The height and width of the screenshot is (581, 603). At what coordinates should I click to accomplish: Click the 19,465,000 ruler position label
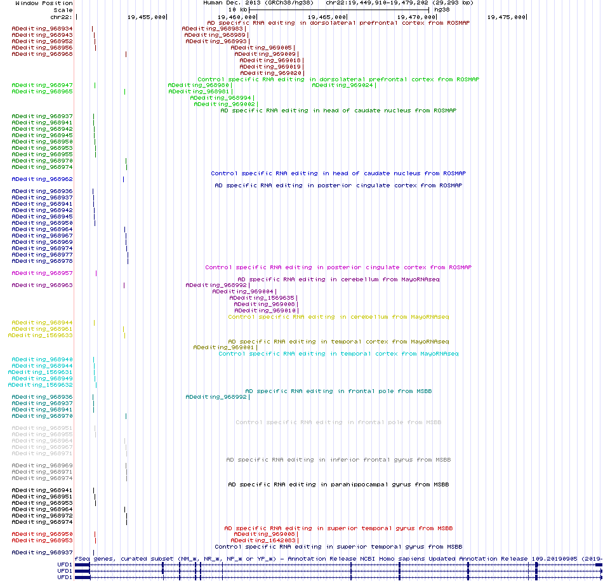point(327,17)
